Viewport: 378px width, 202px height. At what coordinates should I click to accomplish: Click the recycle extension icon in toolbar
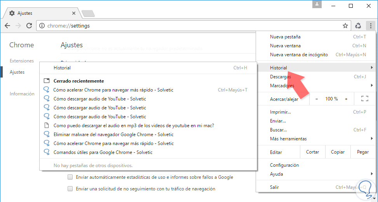(x=358, y=26)
